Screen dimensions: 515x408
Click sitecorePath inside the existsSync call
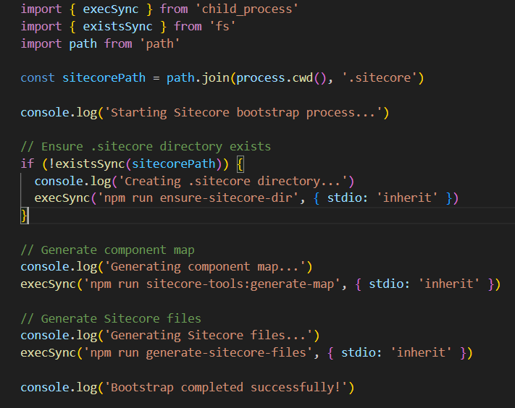point(173,163)
